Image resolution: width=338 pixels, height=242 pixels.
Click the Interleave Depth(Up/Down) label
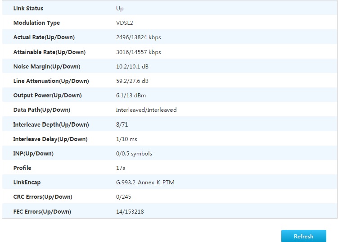pyautogui.click(x=51, y=125)
